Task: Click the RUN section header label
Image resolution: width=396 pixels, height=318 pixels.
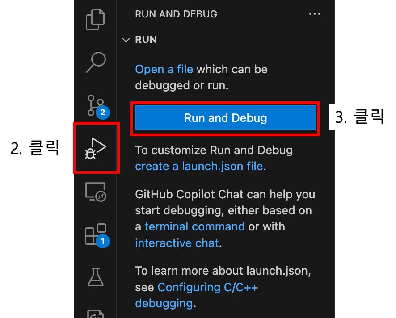Action: (x=146, y=40)
